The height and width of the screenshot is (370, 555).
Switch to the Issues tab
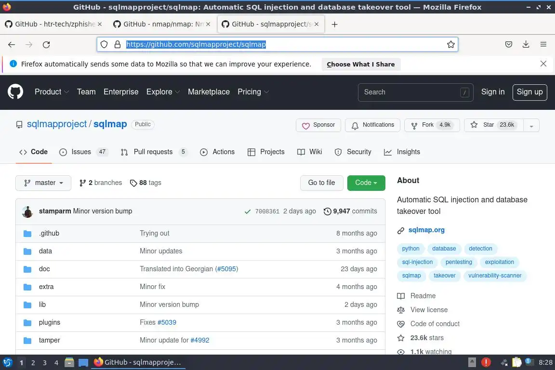click(83, 152)
